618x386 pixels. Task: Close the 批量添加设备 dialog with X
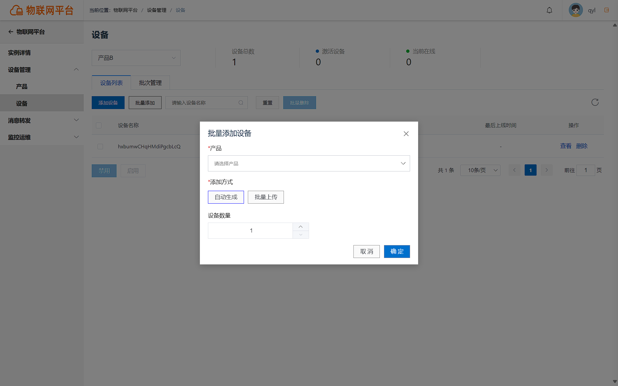[x=406, y=133]
